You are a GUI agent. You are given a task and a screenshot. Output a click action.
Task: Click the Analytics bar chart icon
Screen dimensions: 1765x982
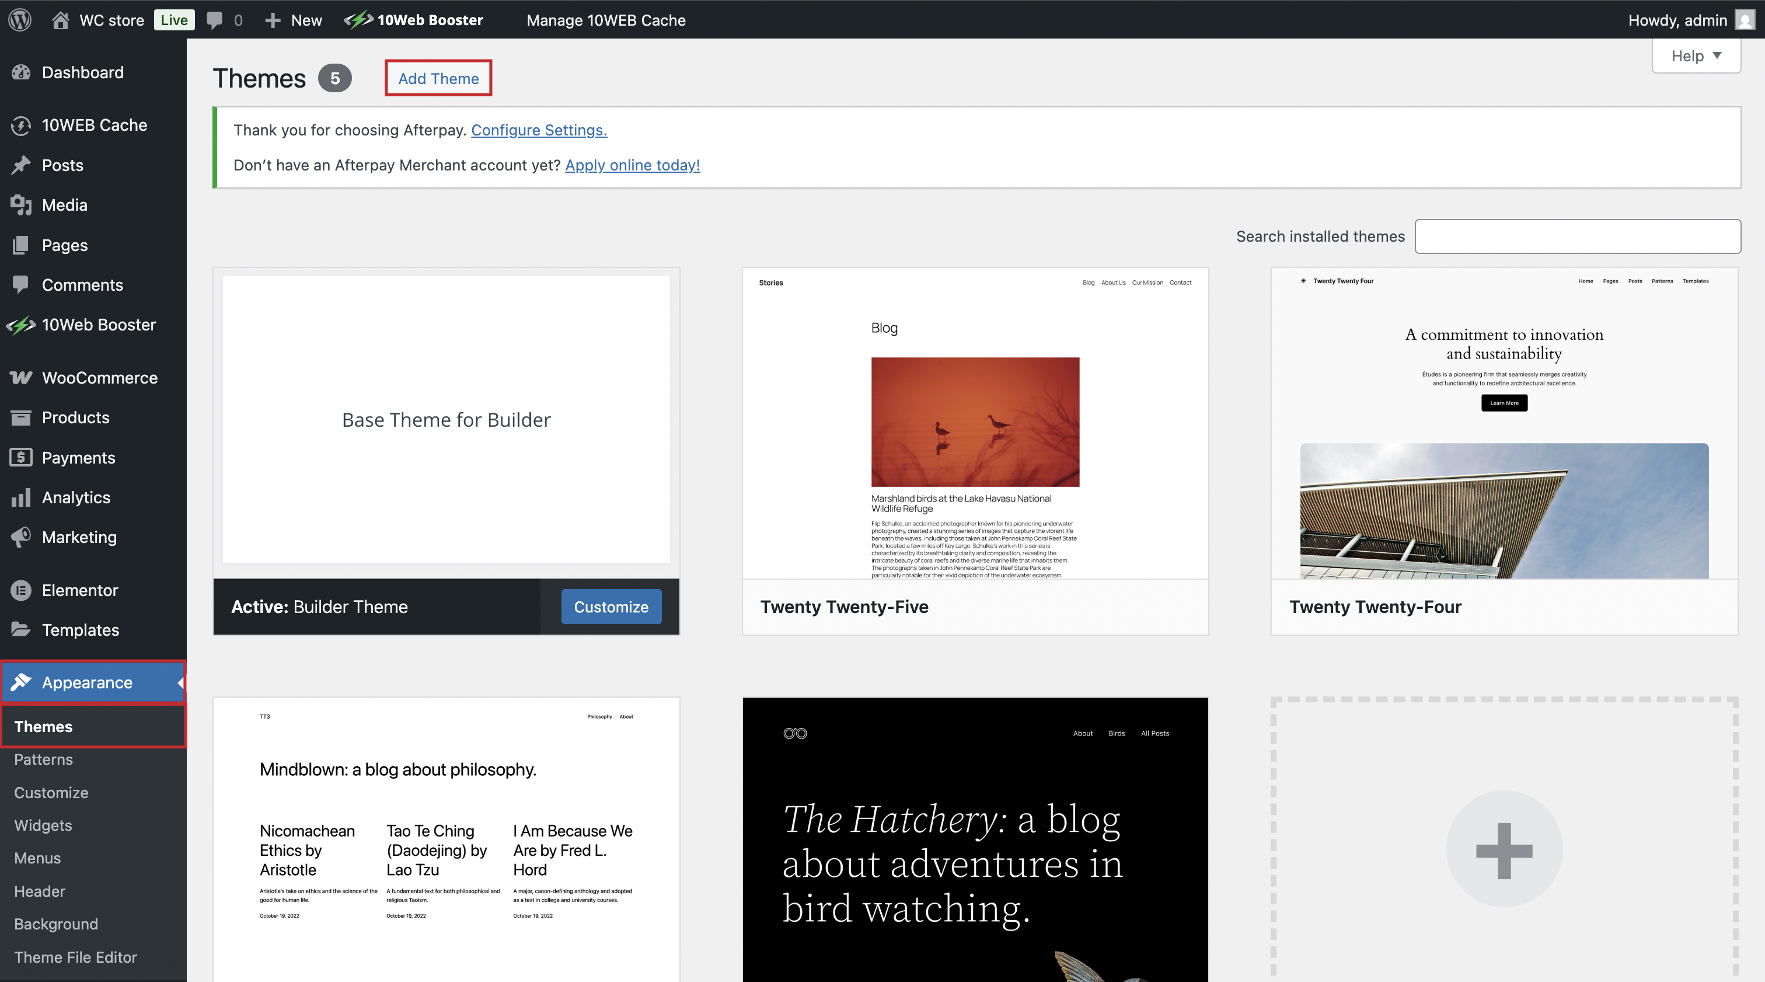(20, 497)
